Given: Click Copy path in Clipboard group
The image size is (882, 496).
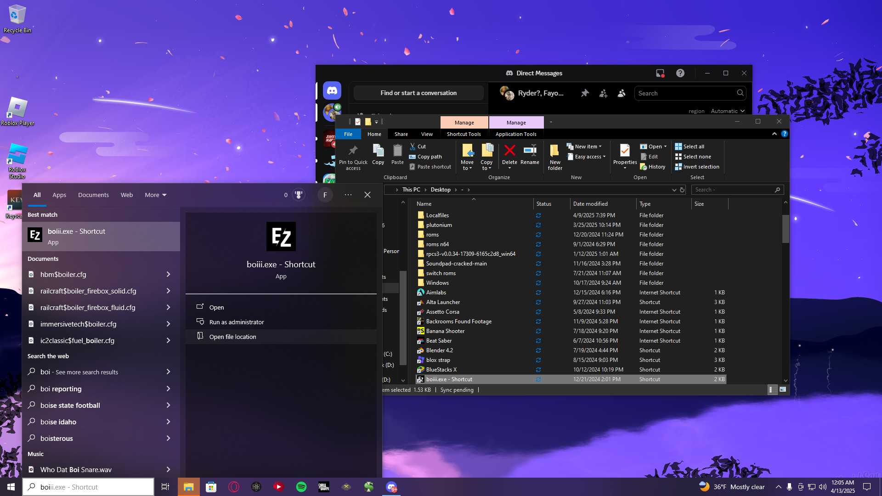Looking at the screenshot, I should click(425, 157).
